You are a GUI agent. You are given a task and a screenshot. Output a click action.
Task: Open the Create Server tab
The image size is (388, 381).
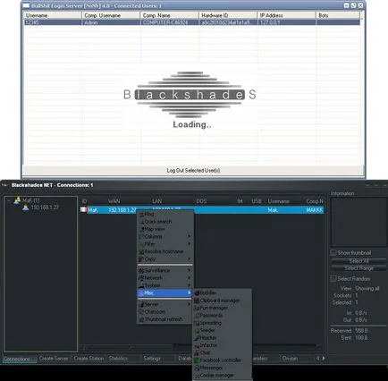pyautogui.click(x=54, y=359)
